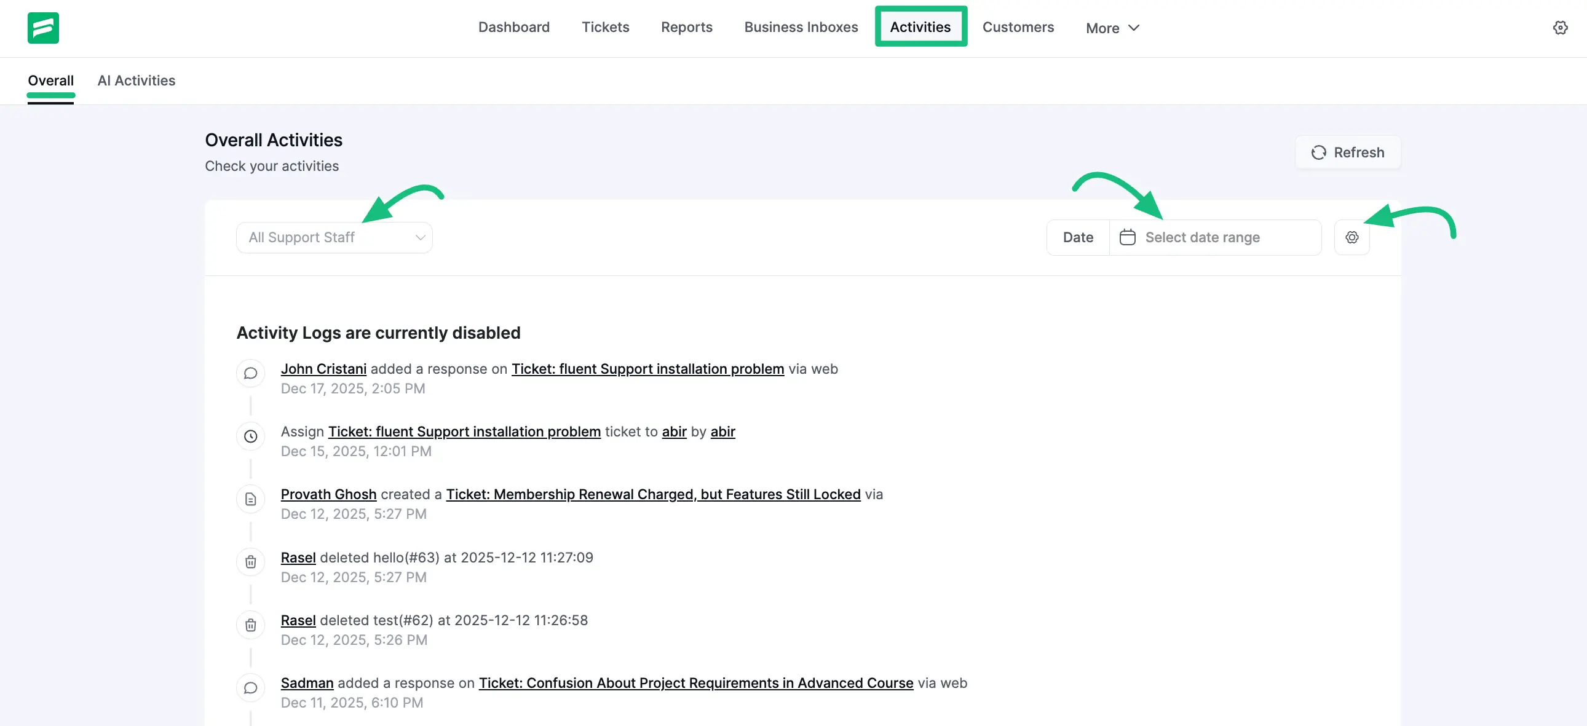Click the trash icon beside Rasel's deleted hello(#63)
The height and width of the screenshot is (726, 1587).
[250, 562]
